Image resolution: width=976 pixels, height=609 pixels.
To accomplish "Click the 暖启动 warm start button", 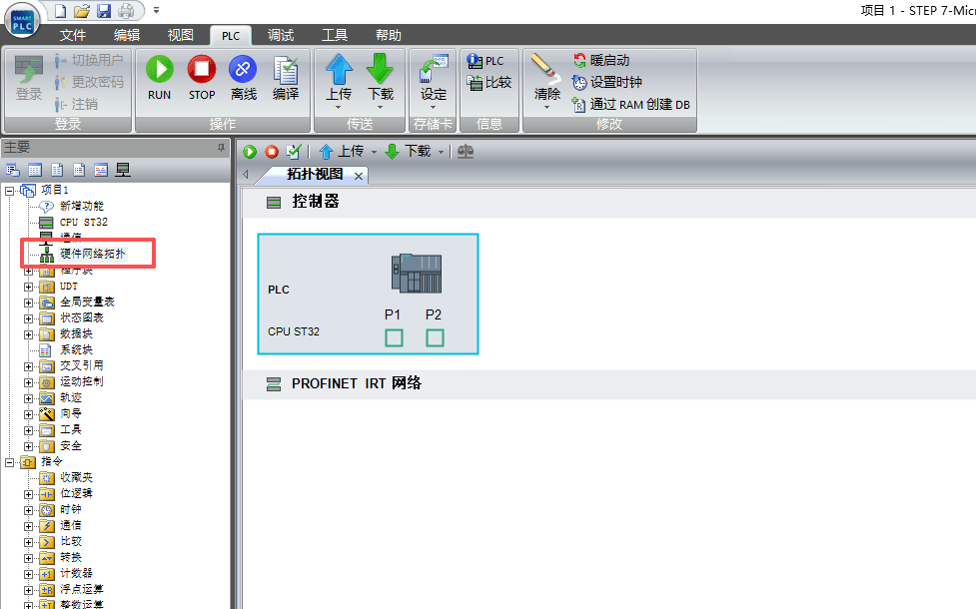I will tap(601, 60).
